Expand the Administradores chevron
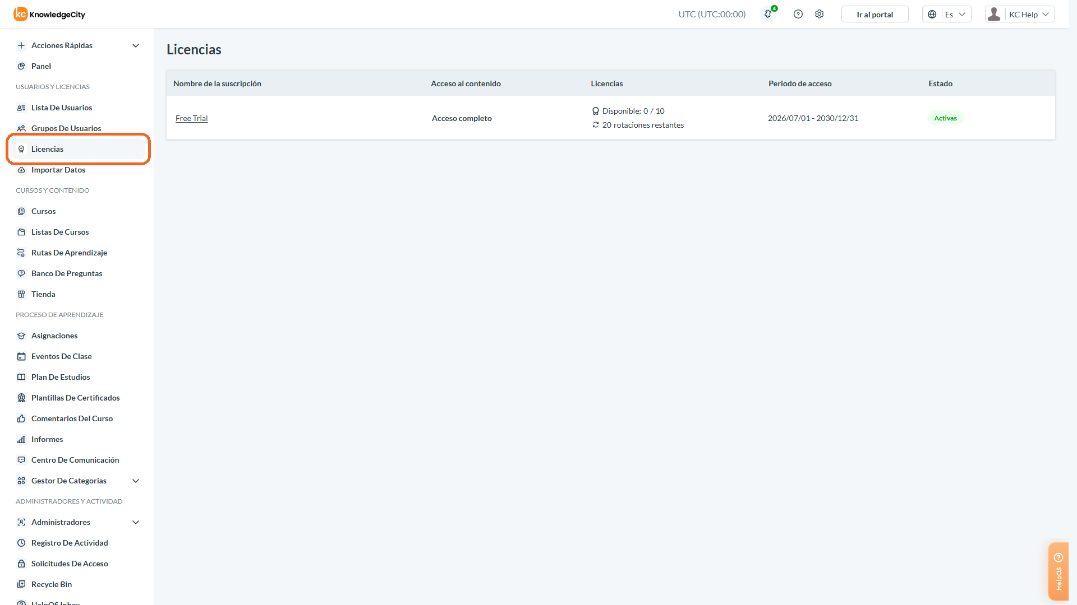The width and height of the screenshot is (1077, 605). pos(136,522)
